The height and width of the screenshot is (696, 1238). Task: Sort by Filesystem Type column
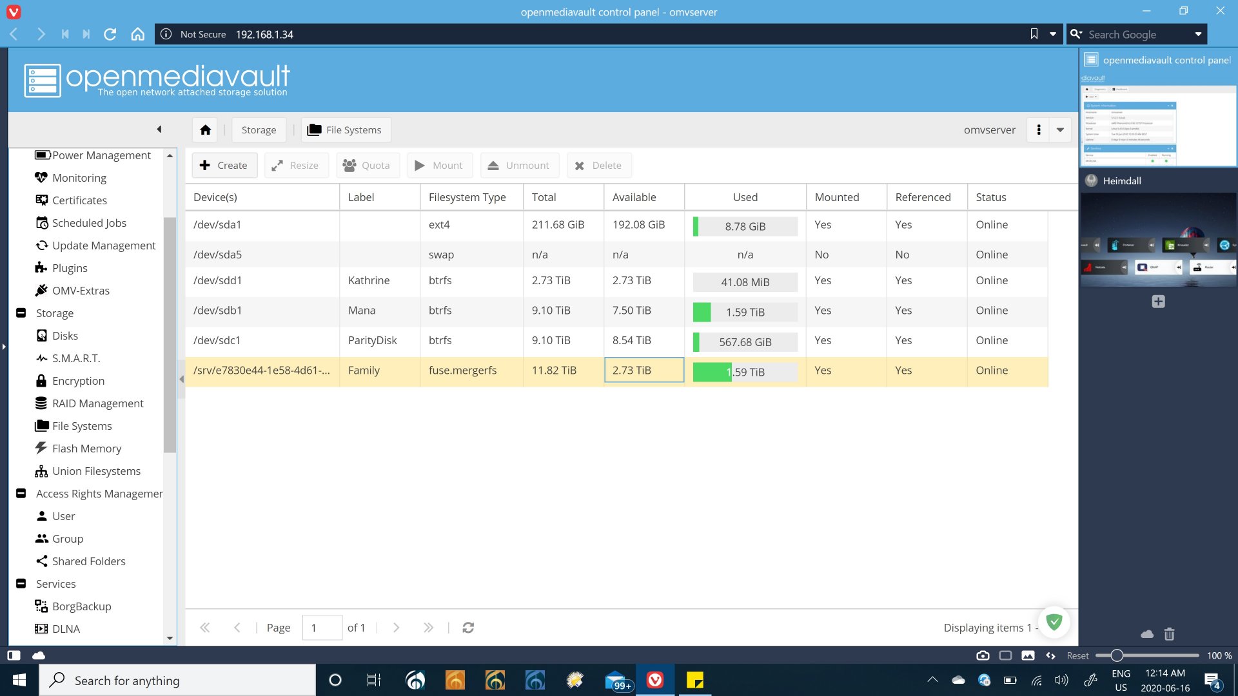[x=471, y=197]
